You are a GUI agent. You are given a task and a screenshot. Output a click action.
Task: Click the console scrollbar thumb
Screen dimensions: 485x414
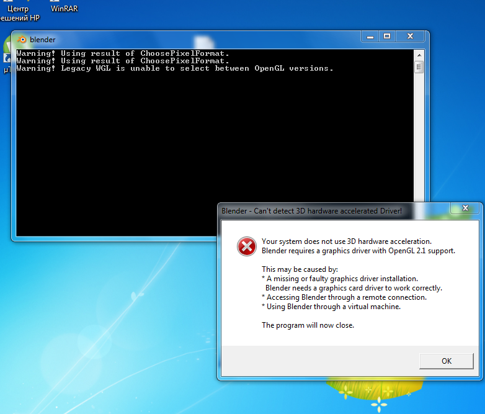(x=419, y=67)
